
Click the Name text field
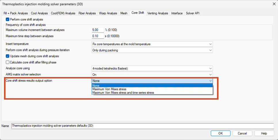[x=142, y=126]
